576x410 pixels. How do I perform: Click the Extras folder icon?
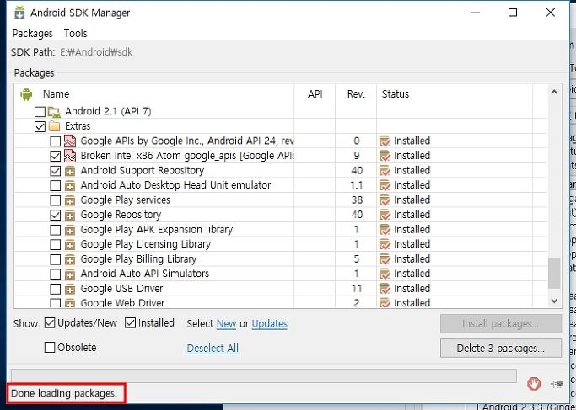pyautogui.click(x=54, y=126)
